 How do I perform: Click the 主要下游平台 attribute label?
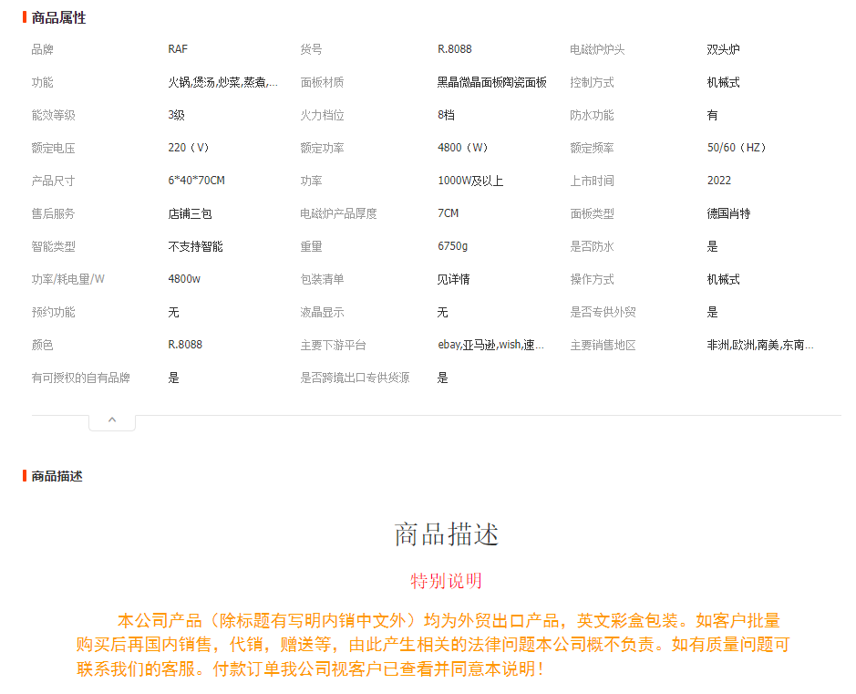(333, 345)
